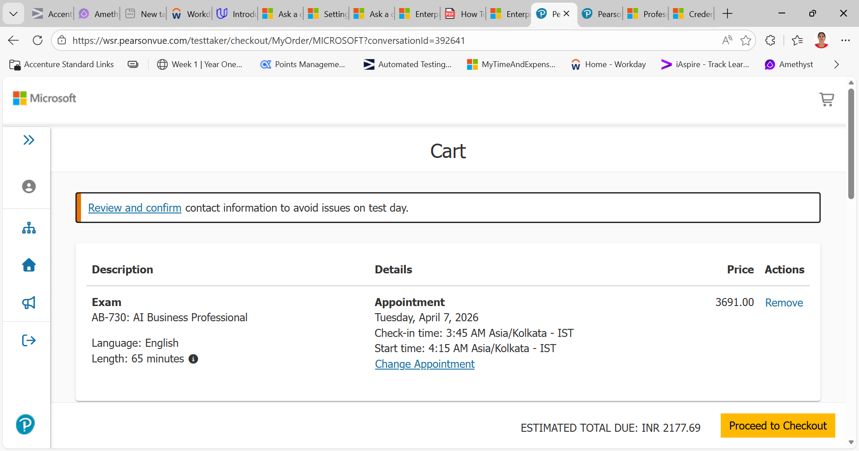This screenshot has height=451, width=859.
Task: Add this page to favorites star
Action: (746, 41)
